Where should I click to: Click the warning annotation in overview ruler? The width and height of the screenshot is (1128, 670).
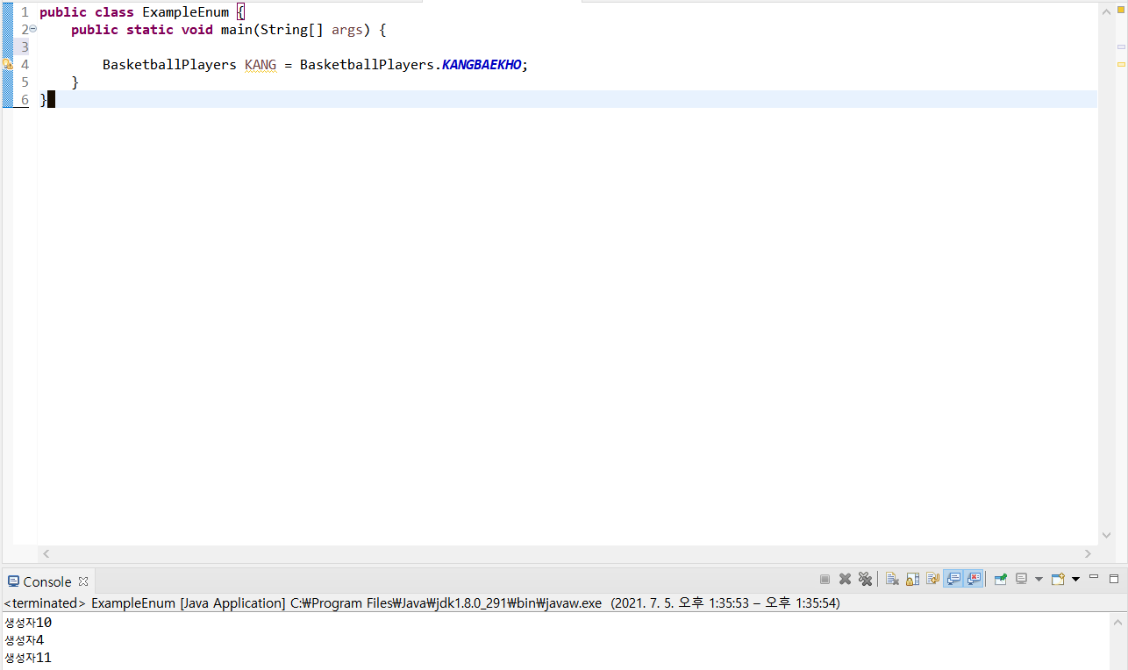click(x=1121, y=65)
